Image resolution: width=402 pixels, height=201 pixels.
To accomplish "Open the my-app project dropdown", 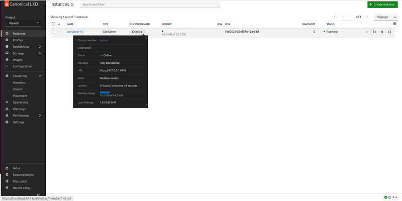I will coord(23,23).
